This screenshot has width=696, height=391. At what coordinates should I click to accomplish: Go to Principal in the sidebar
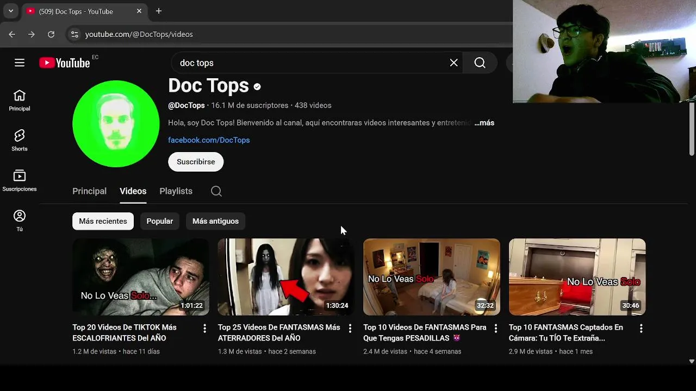[x=20, y=100]
